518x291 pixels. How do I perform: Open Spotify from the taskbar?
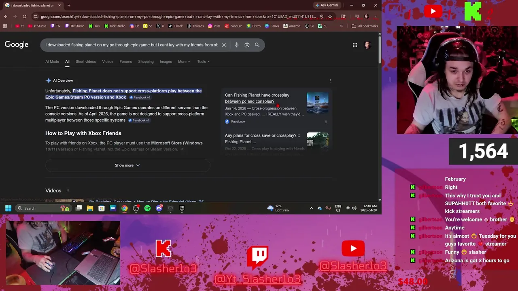[x=147, y=208]
